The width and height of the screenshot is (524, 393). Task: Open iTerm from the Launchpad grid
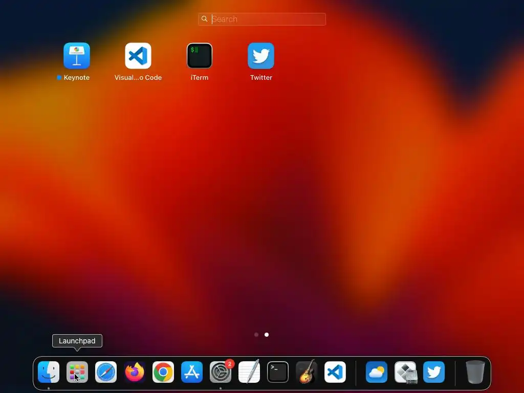coord(200,55)
